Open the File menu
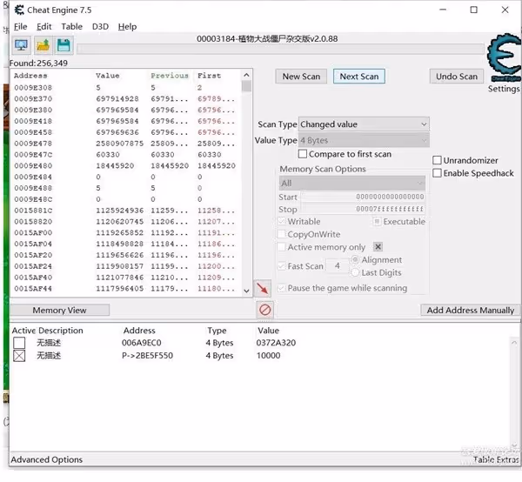This screenshot has height=482, width=522. (x=21, y=27)
